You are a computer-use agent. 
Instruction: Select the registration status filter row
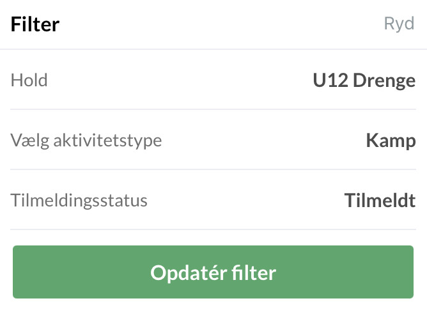[213, 200]
